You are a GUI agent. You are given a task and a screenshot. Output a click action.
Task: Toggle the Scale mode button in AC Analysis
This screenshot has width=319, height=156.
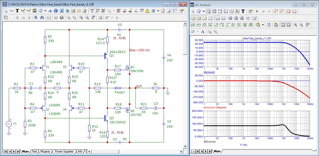(208, 11)
